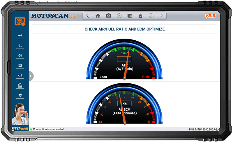Click the DTDAuto brand logo
The height and width of the screenshot is (142, 233).
pyautogui.click(x=20, y=128)
